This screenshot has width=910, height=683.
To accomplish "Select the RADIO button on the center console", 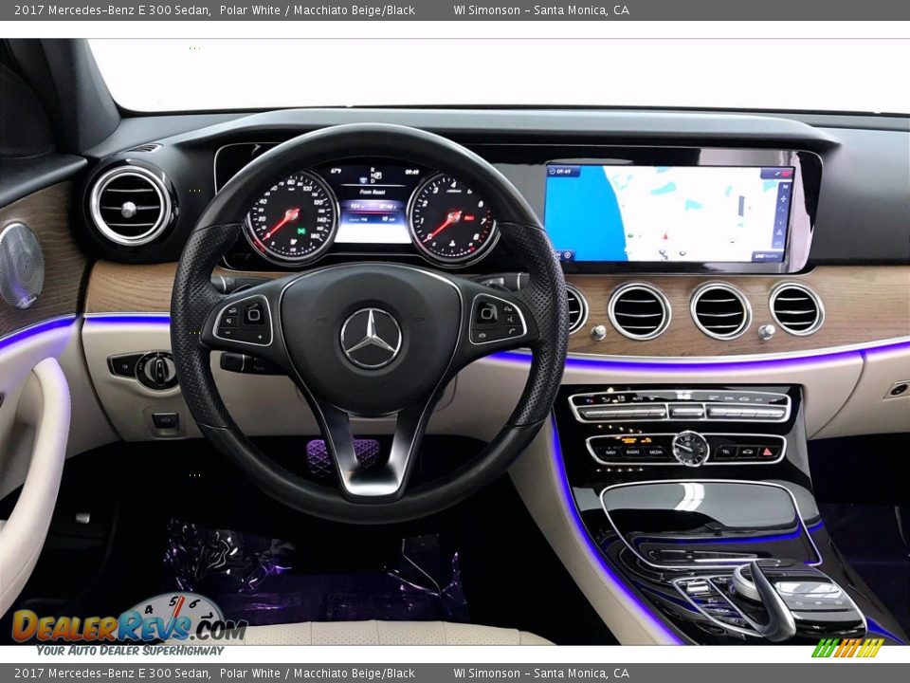I will (632, 452).
